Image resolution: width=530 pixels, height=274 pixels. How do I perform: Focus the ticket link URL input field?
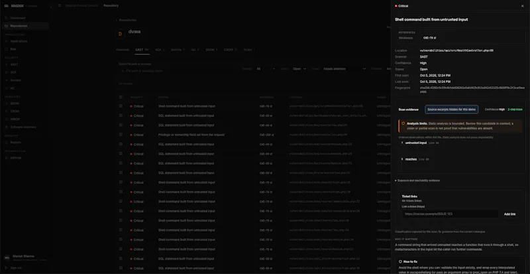pyautogui.click(x=450, y=214)
